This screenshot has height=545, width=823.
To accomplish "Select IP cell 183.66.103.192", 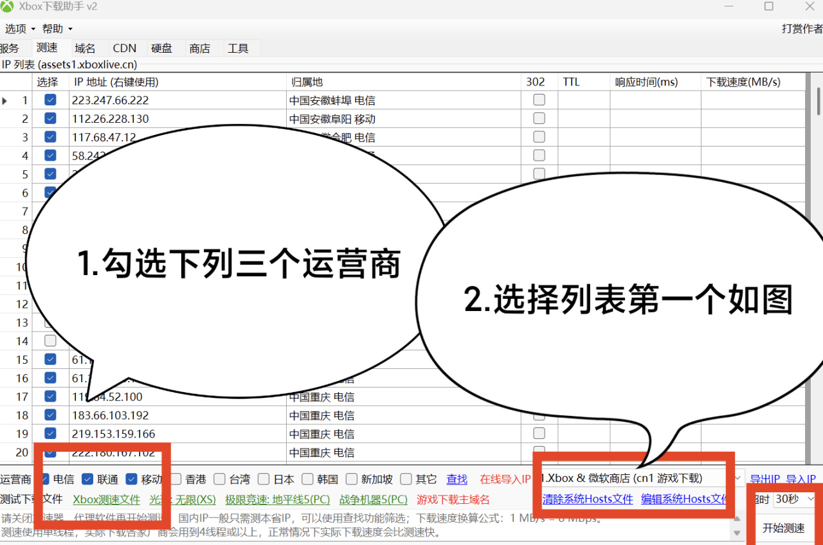I will (x=177, y=415).
